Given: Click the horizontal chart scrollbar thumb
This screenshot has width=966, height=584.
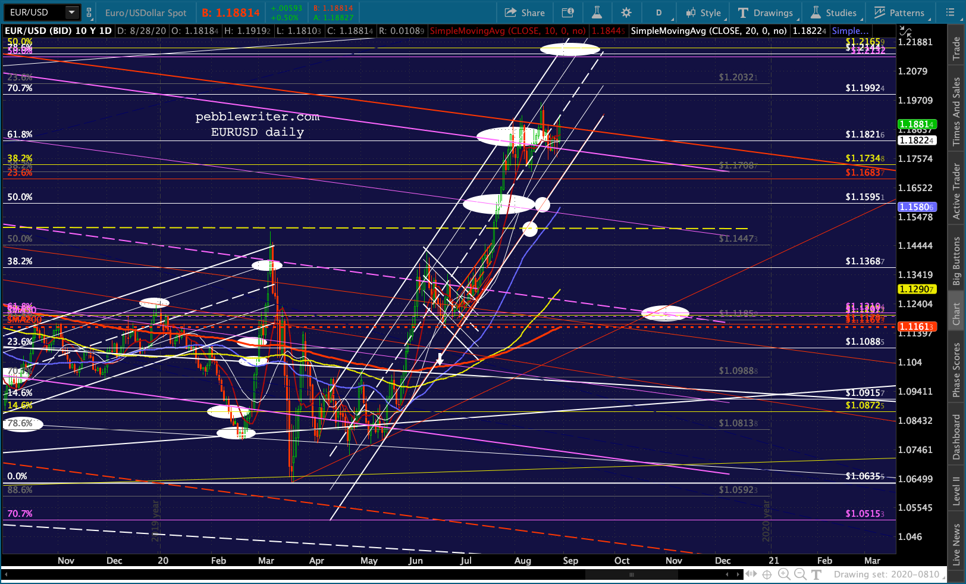Looking at the screenshot, I should [x=632, y=574].
